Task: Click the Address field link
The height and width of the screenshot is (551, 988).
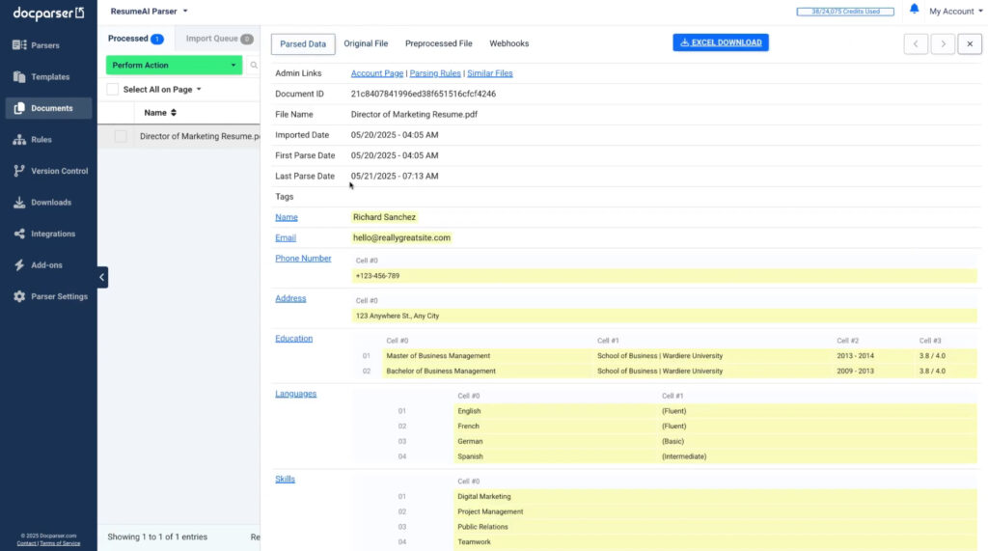Action: coord(290,298)
